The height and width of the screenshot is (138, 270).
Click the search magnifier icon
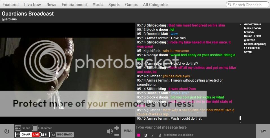pos(230,5)
